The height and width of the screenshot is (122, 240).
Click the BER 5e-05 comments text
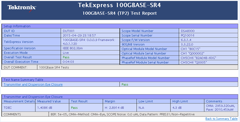(122, 114)
